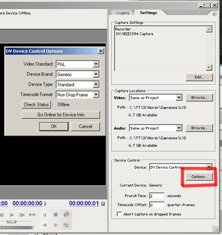222x235 pixels.
Task: Click the Slow Reverse play icon
Action: click(x=44, y=225)
